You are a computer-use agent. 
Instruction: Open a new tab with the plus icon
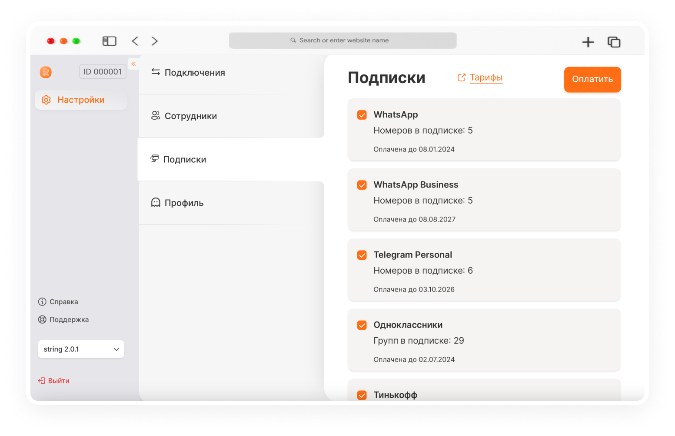click(x=588, y=42)
